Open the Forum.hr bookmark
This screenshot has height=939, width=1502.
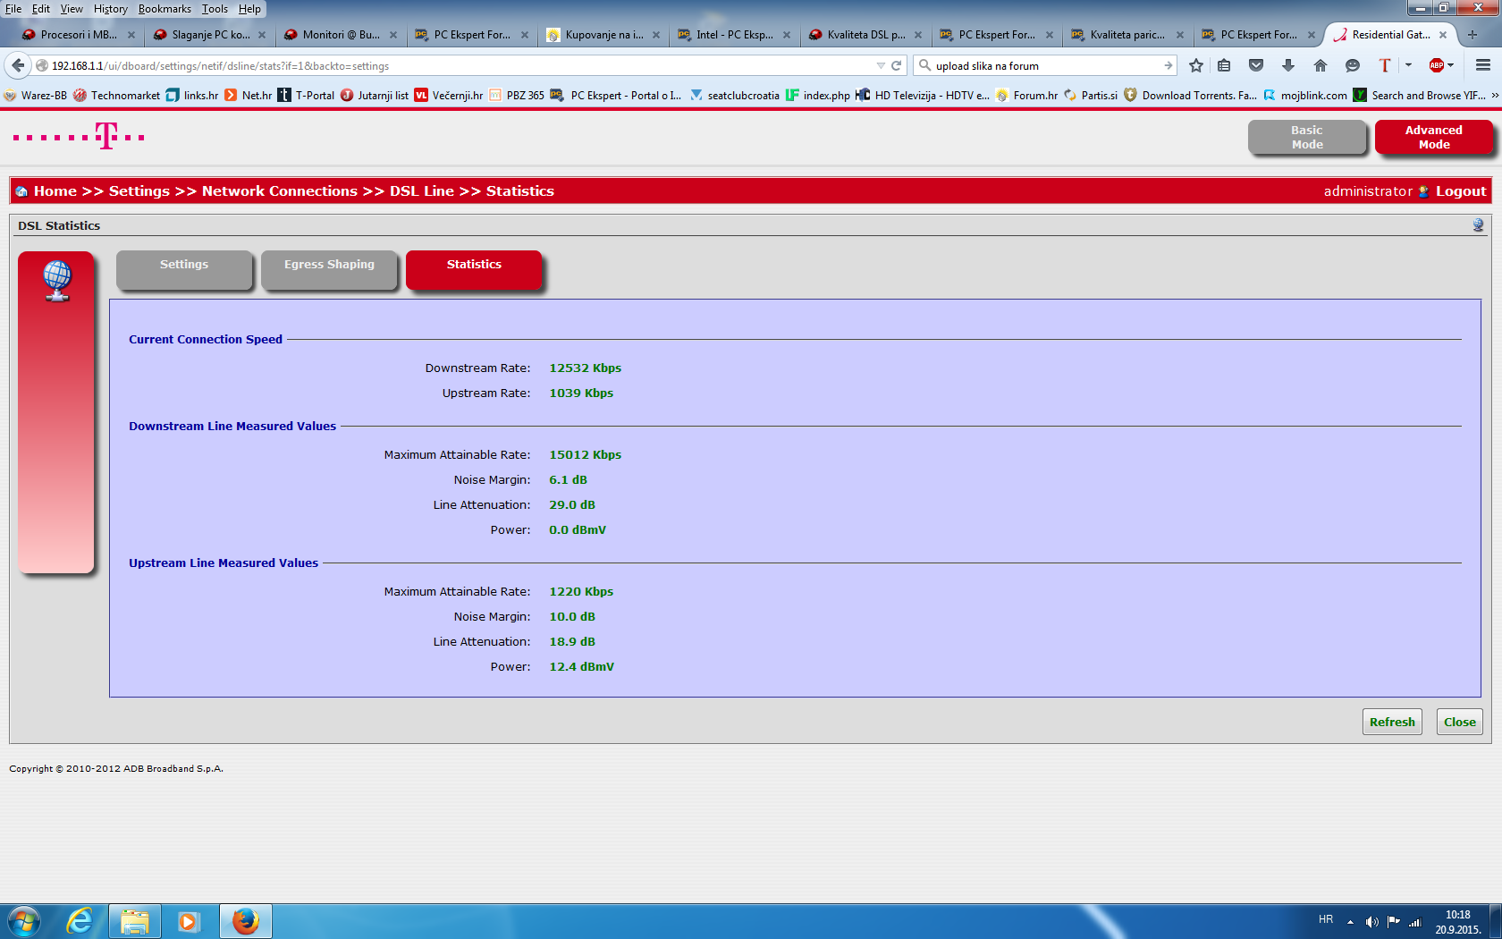pyautogui.click(x=1026, y=96)
